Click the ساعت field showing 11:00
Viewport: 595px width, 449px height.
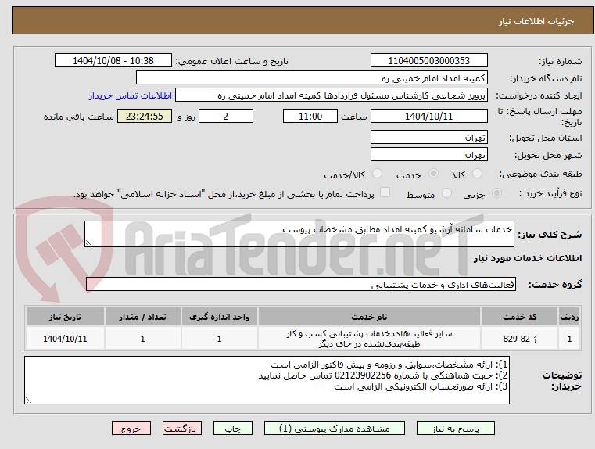[310, 116]
